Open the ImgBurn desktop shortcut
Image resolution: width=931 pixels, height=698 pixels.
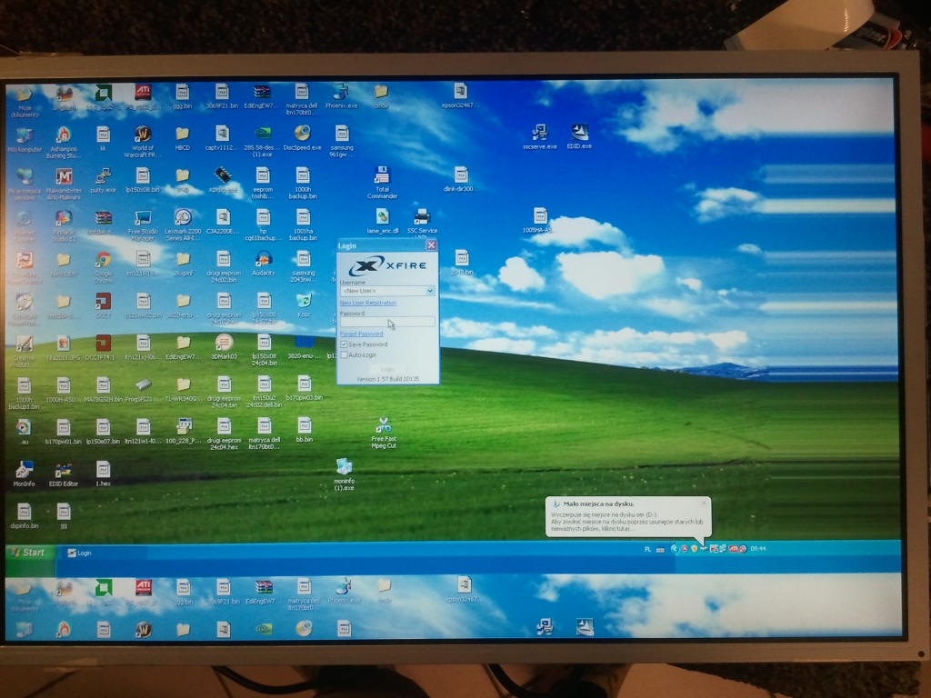[x=64, y=98]
